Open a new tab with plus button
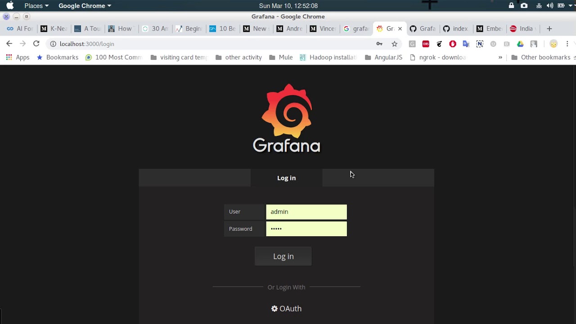This screenshot has width=576, height=324. pyautogui.click(x=549, y=28)
